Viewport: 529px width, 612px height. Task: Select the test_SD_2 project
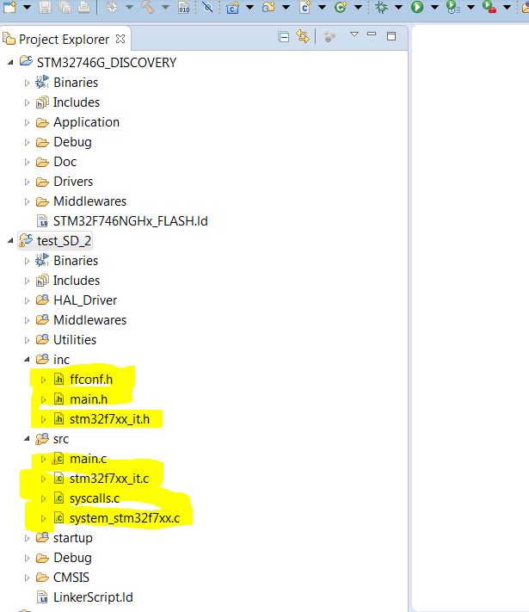pos(64,241)
